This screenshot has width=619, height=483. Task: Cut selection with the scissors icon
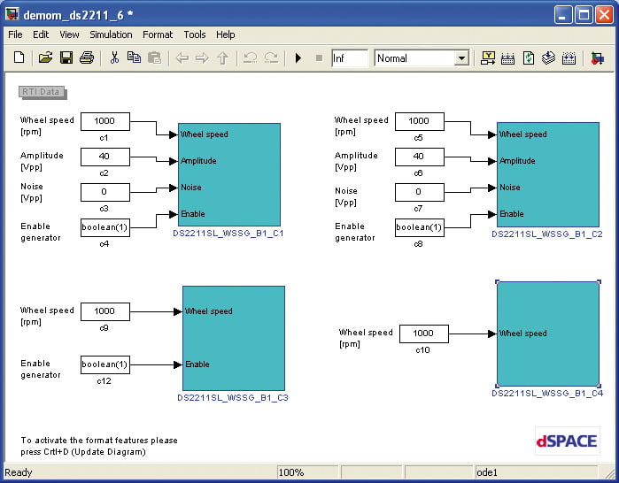(114, 58)
